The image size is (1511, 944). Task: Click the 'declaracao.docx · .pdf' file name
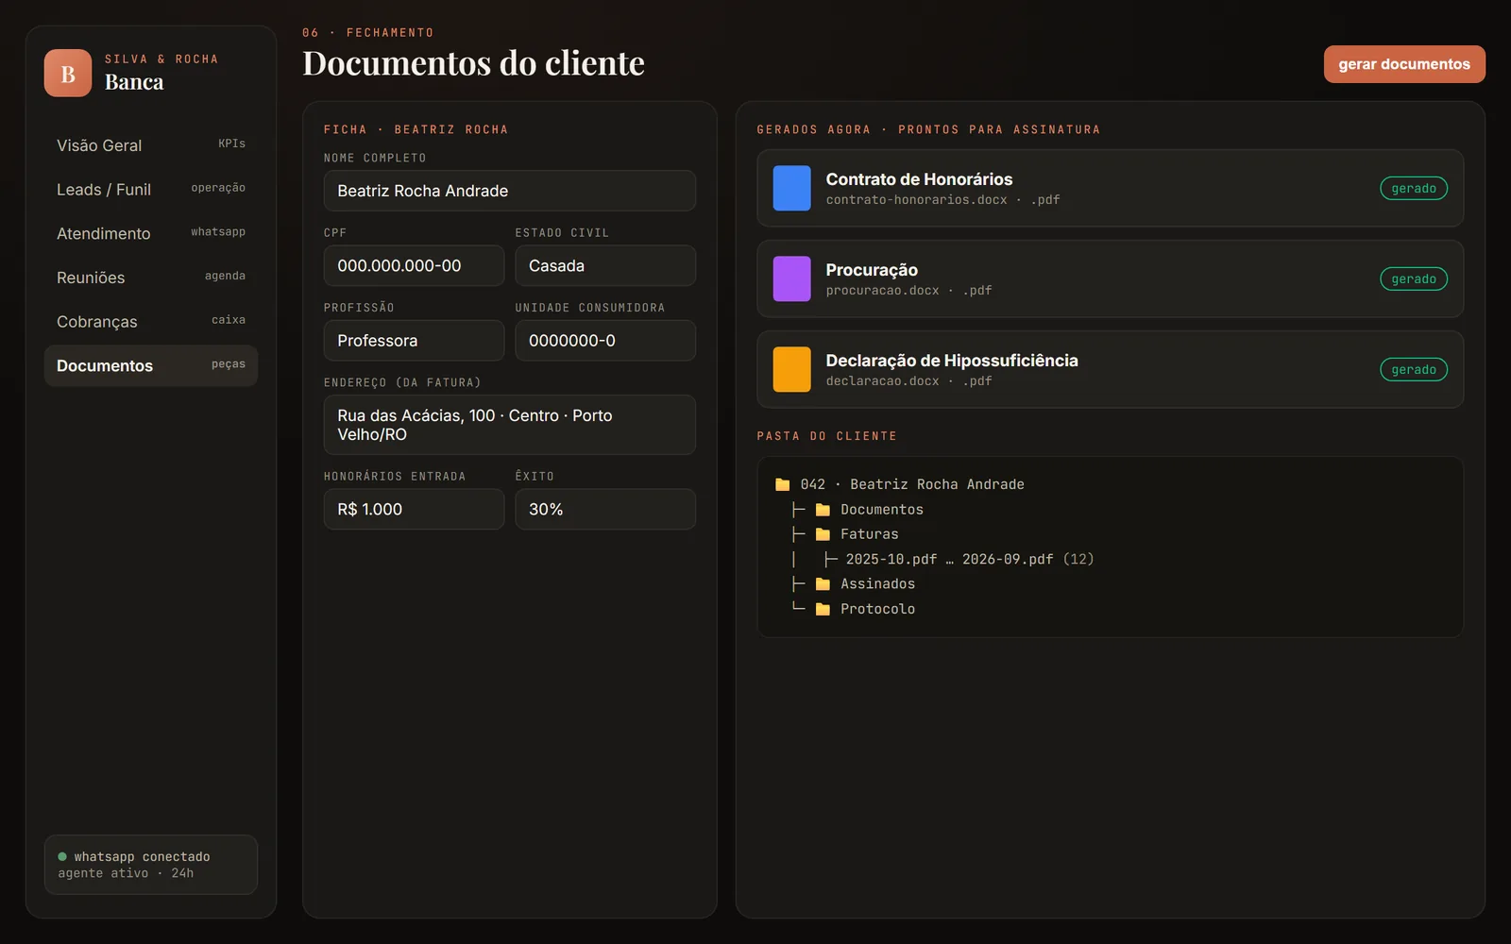(908, 381)
